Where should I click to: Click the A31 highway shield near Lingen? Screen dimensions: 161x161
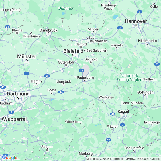click(x=7, y=27)
